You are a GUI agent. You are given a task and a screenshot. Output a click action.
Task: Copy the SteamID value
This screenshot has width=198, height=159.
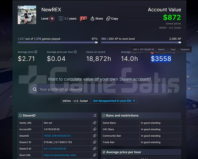point(95,136)
